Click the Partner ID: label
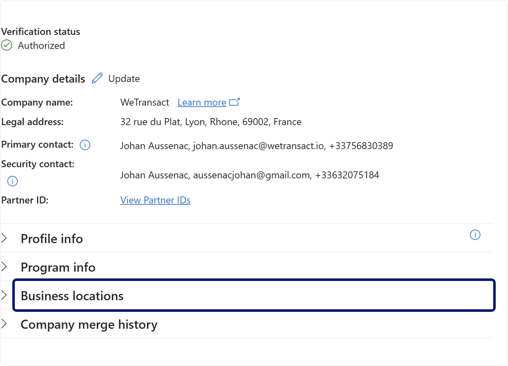The width and height of the screenshot is (508, 366). (x=25, y=200)
